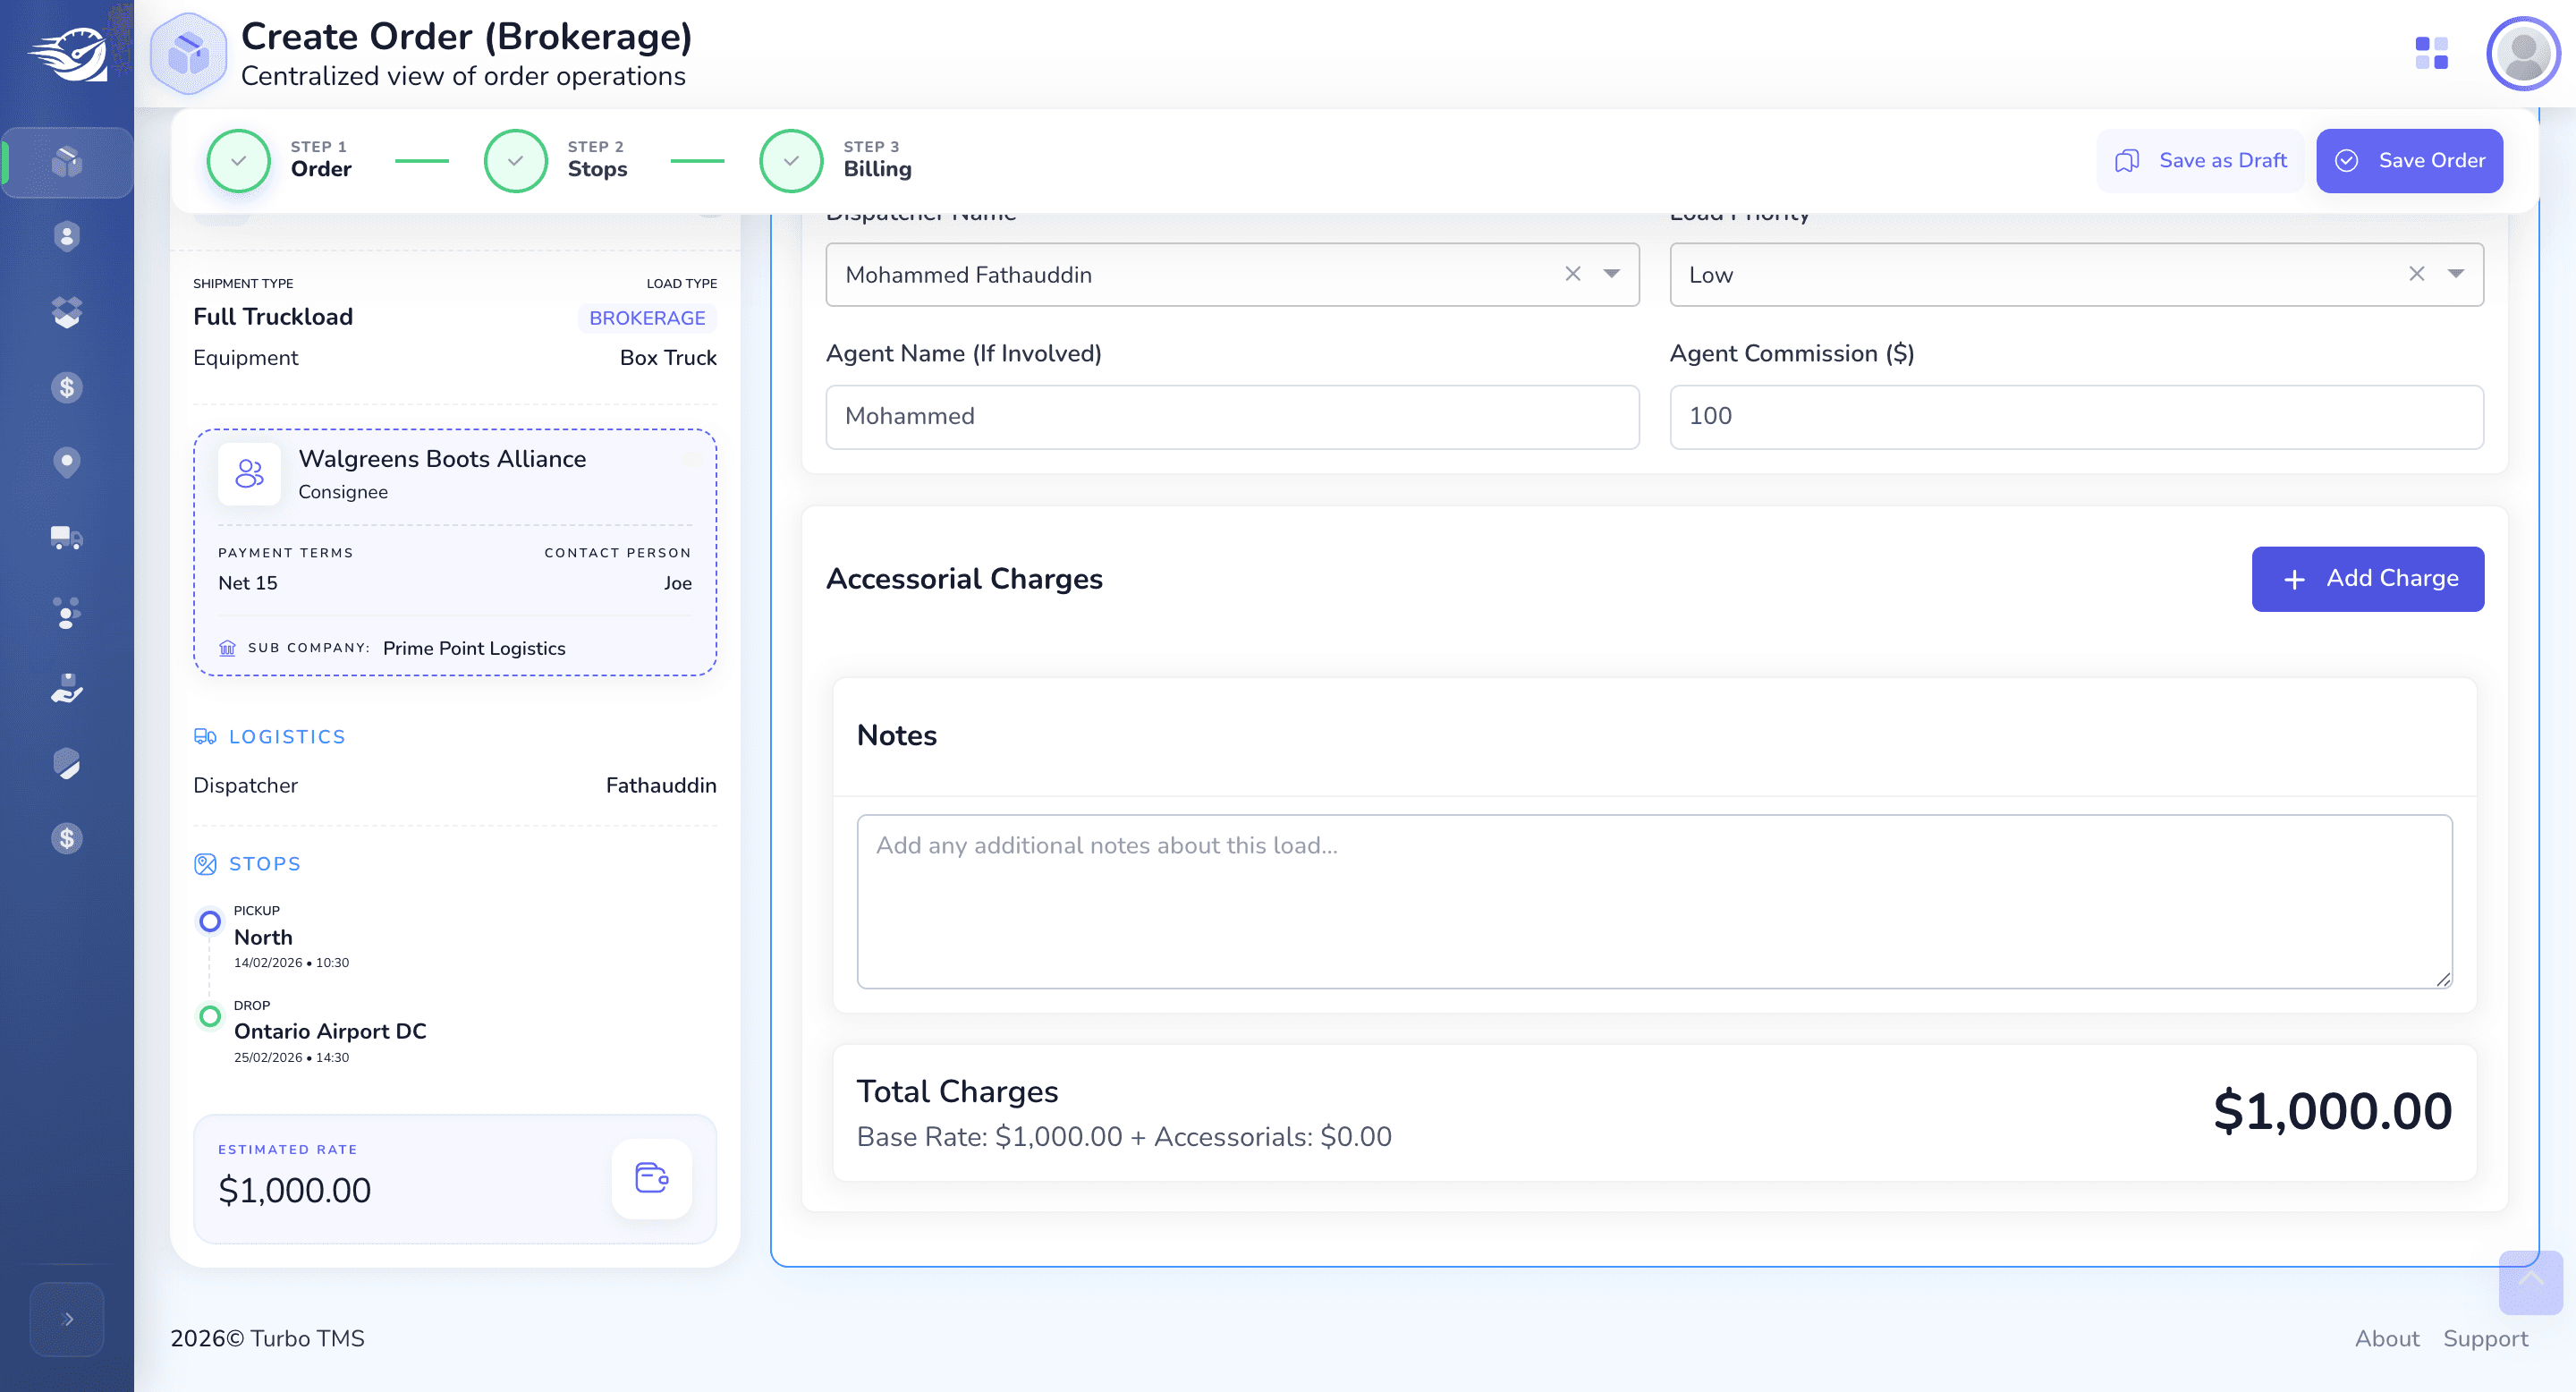Focus the Agent Commission field
The width and height of the screenshot is (2576, 1392).
(x=2076, y=417)
